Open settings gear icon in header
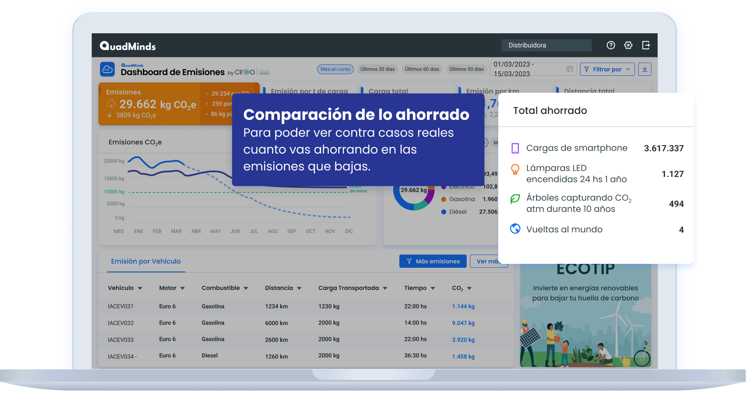The width and height of the screenshot is (746, 393). (628, 45)
